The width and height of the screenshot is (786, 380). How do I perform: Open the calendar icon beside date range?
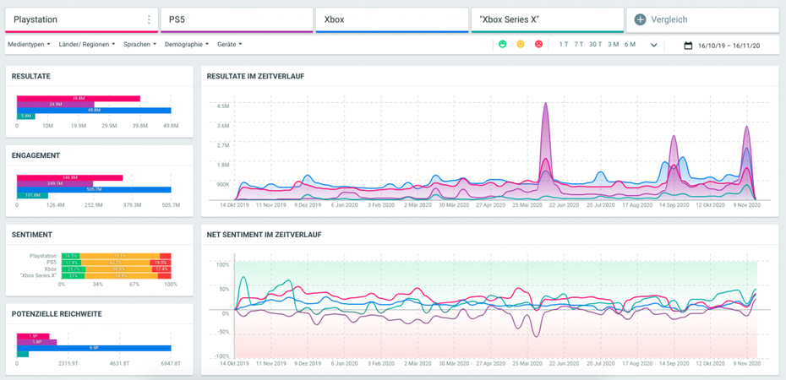(x=688, y=46)
